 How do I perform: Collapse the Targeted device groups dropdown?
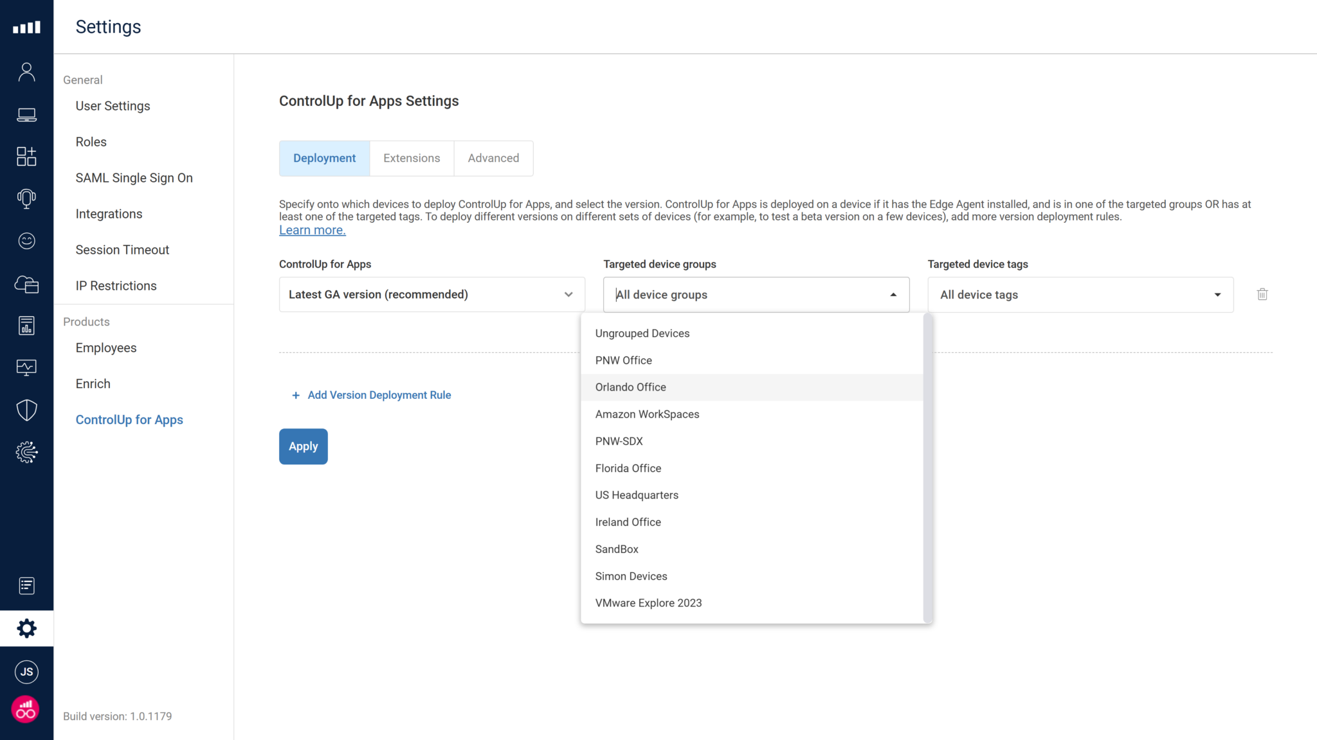(x=893, y=294)
